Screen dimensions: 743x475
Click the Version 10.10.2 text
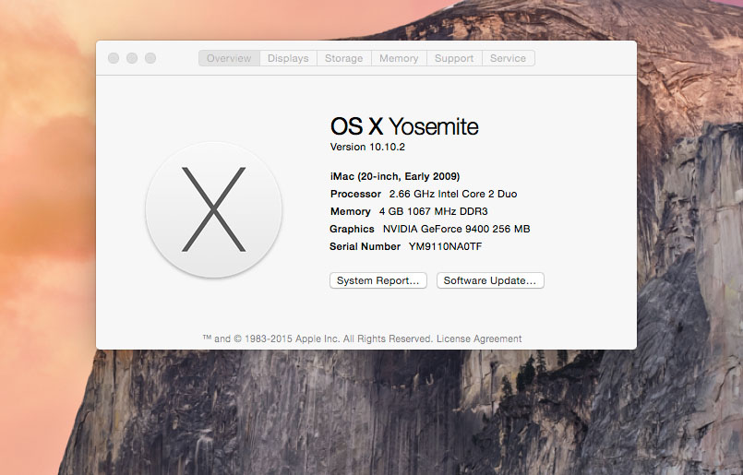[x=368, y=147]
